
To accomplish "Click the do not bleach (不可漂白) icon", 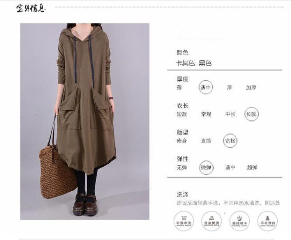I will click(268, 221).
